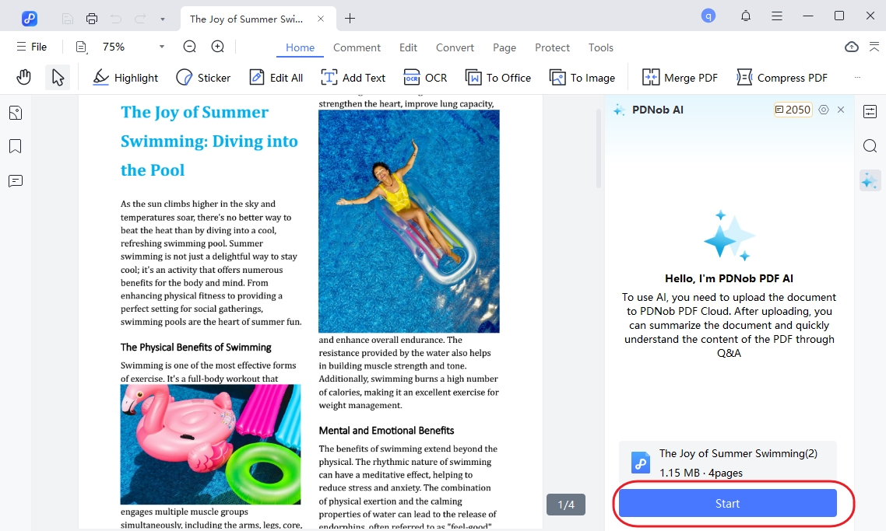Convert the PDF To Image

pyautogui.click(x=582, y=77)
